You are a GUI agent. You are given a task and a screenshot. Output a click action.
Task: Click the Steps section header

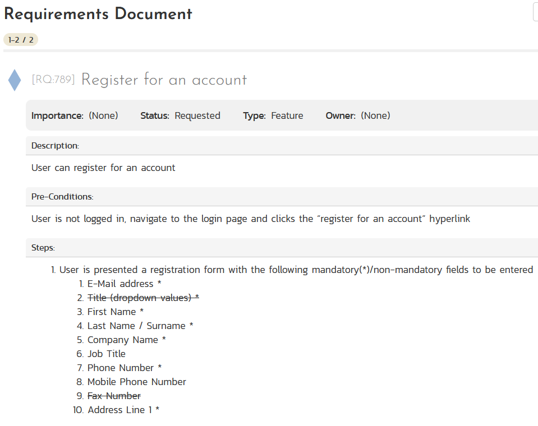click(43, 248)
